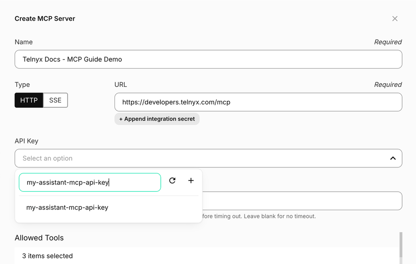Screen dimensions: 416x264
Task: Select HTTP server type
Action: [x=29, y=100]
